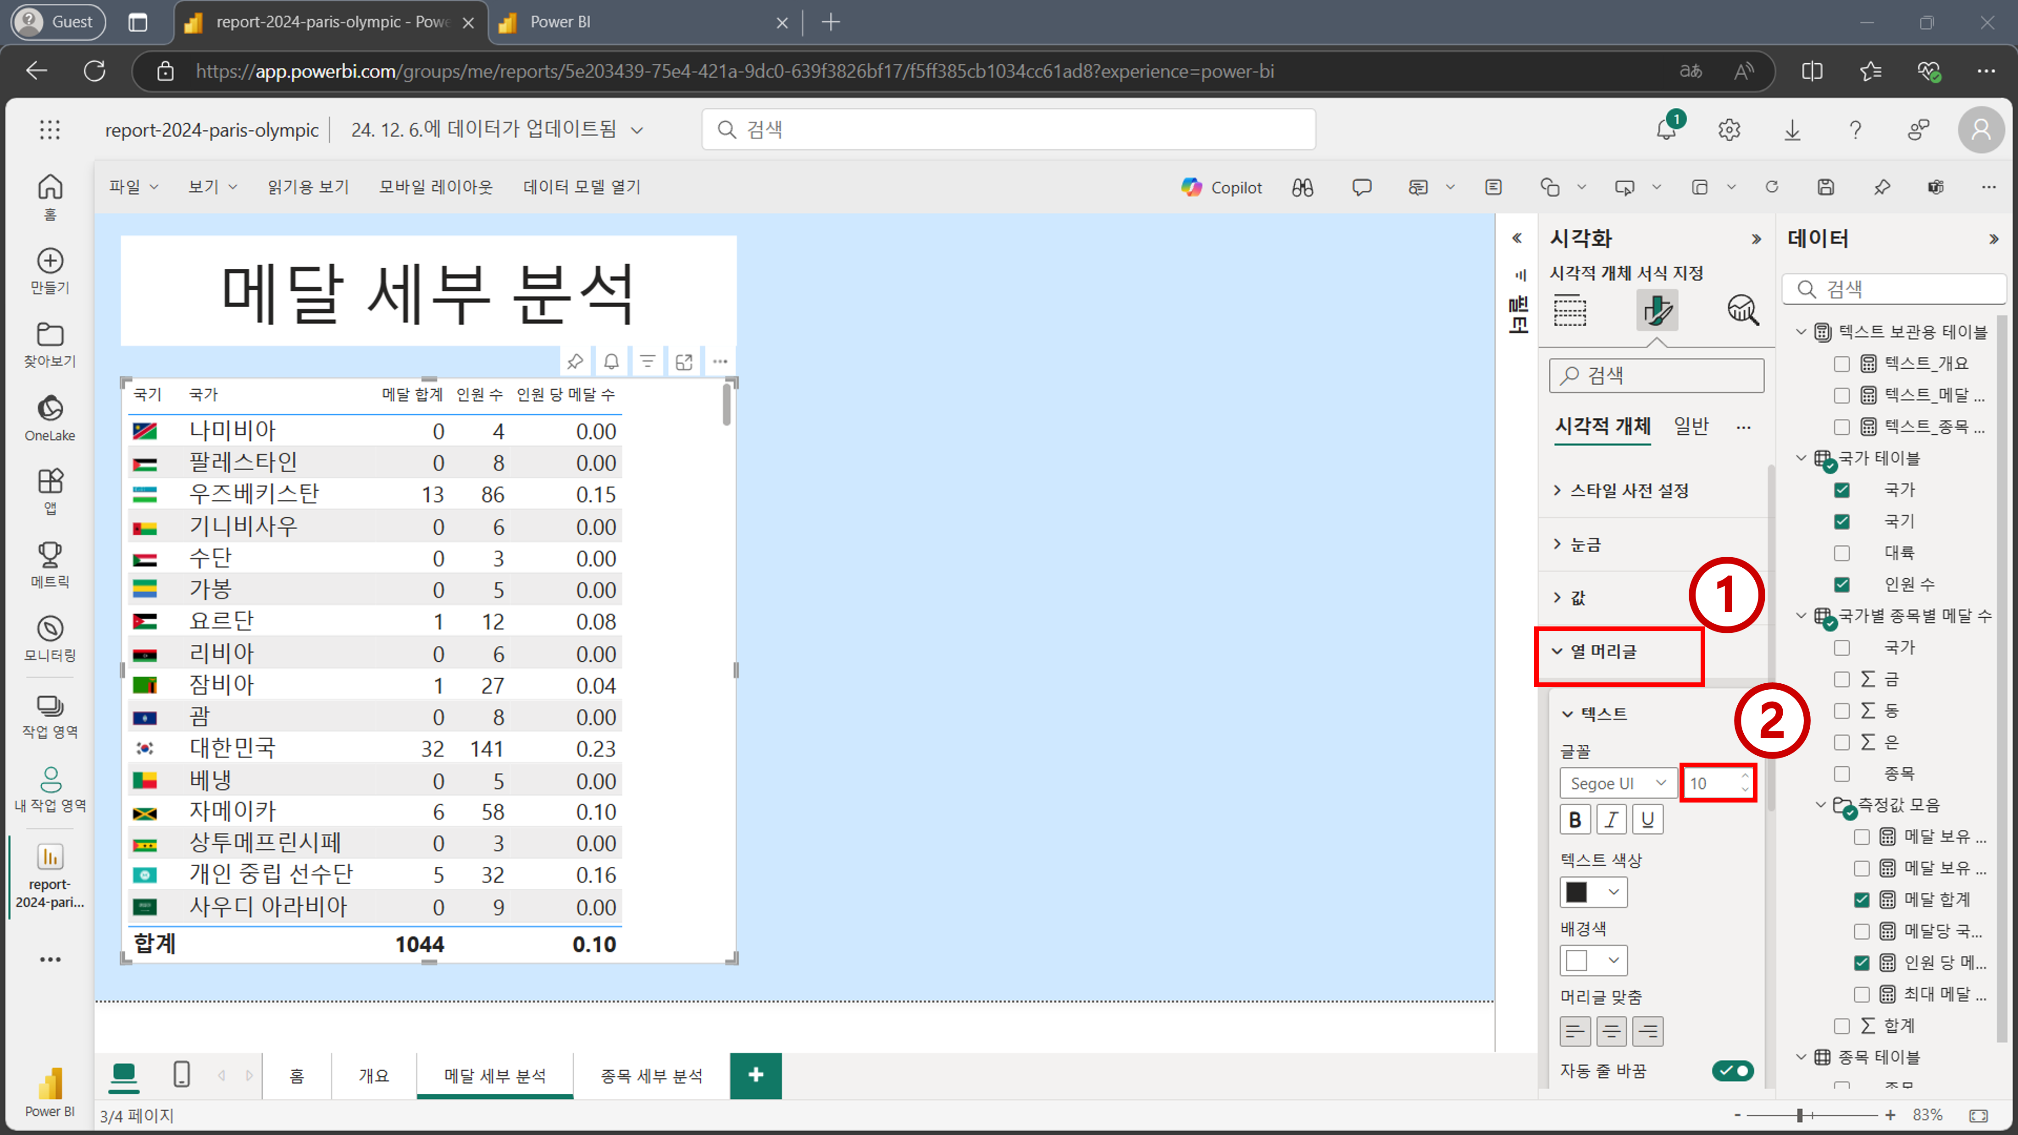Open the 보기 menu

click(212, 187)
